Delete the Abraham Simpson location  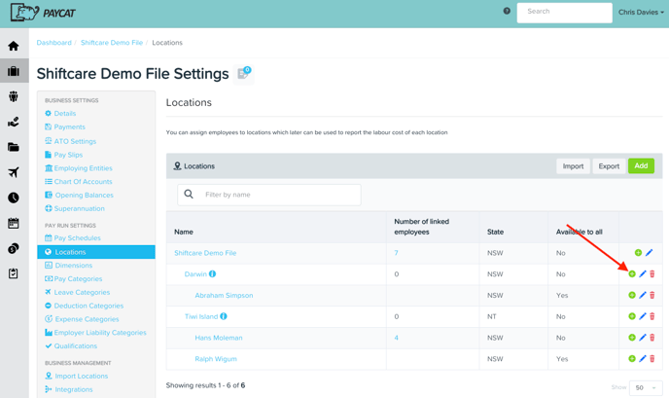[x=651, y=295]
